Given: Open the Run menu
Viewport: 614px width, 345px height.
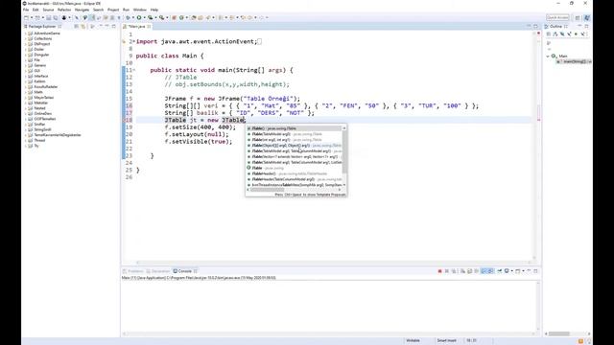Looking at the screenshot, I should click(x=126, y=10).
